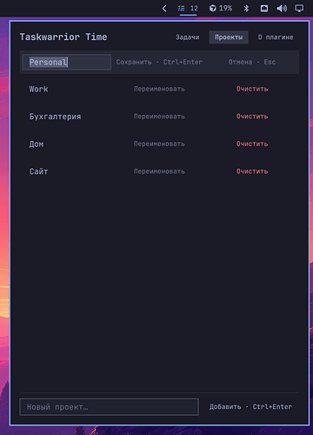The height and width of the screenshot is (435, 313).
Task: Click the Taskwarrior Time title
Action: (63, 37)
